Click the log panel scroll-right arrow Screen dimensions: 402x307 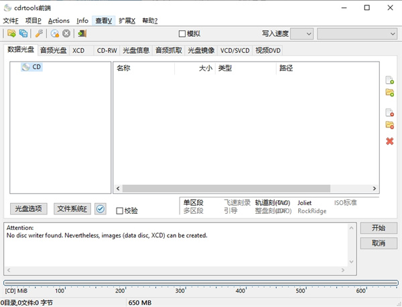tap(343, 270)
